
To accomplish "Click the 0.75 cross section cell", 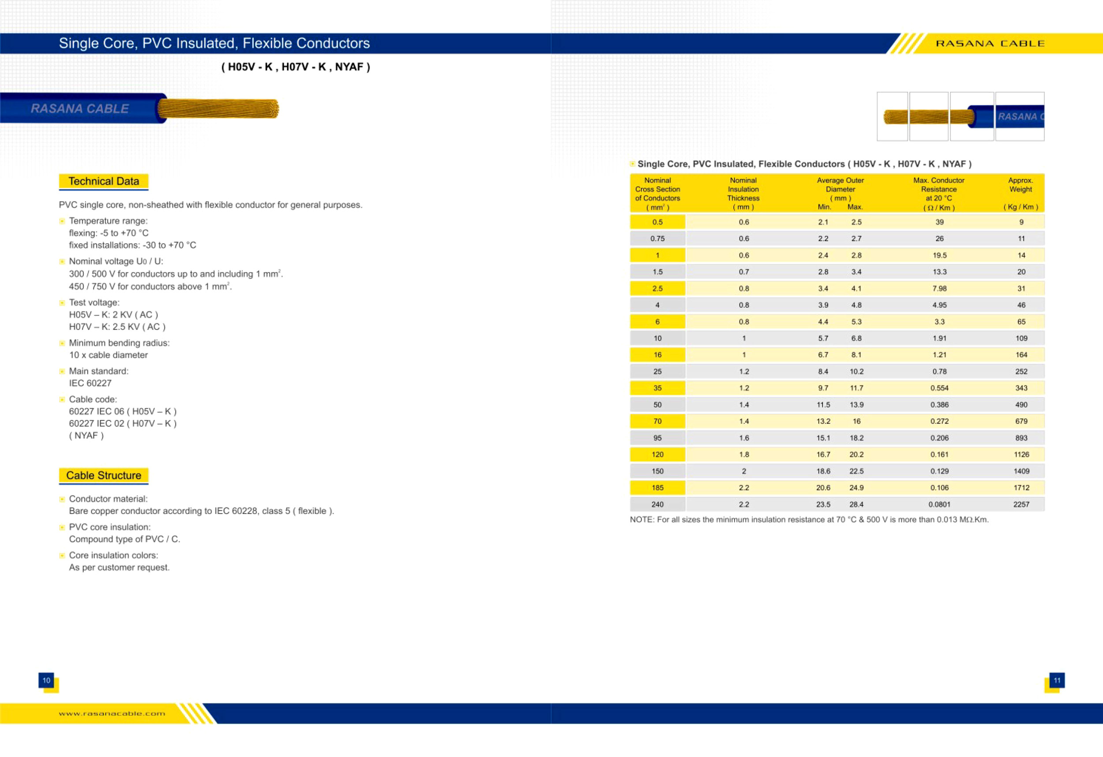I will (x=657, y=239).
